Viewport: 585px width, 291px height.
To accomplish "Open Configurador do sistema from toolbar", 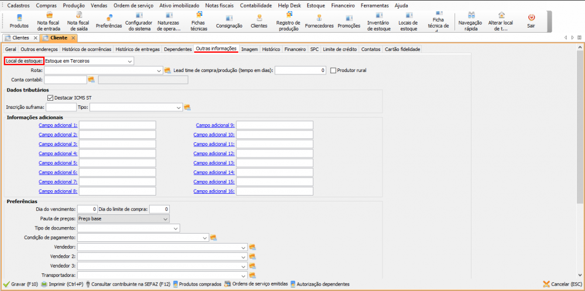I will pyautogui.click(x=138, y=21).
